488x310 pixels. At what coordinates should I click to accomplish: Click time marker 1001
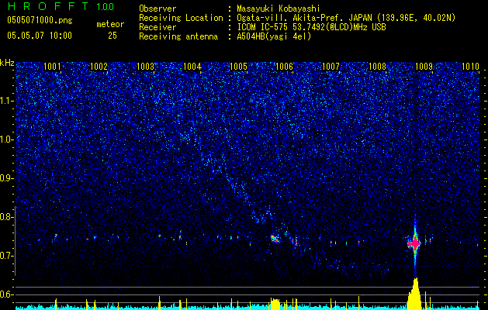pos(52,66)
